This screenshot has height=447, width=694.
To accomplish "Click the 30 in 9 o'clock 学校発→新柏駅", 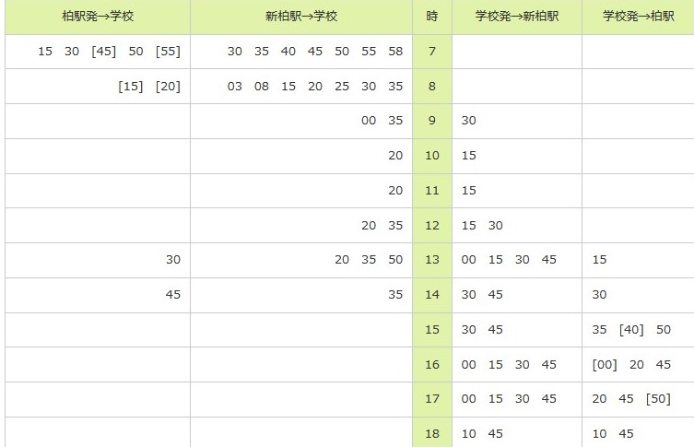I will 469,121.
